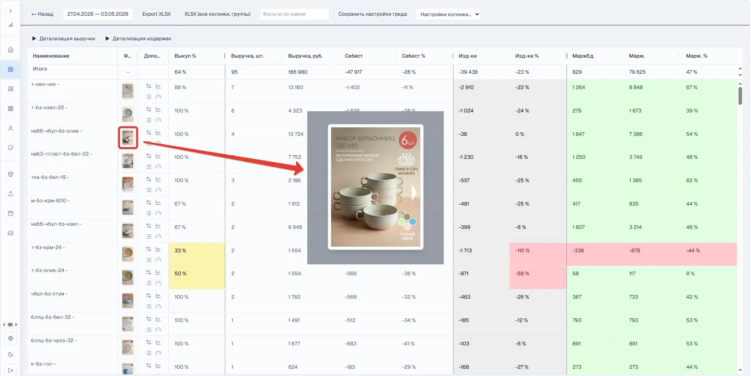The height and width of the screenshot is (376, 751).
Task: Click the 79 625 total margin cell
Action: click(x=637, y=72)
